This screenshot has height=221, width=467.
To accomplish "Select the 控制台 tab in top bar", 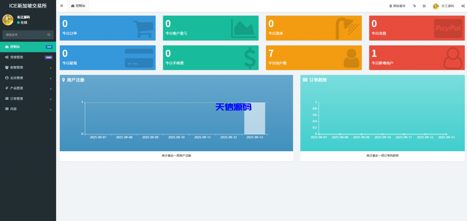I will (x=78, y=6).
